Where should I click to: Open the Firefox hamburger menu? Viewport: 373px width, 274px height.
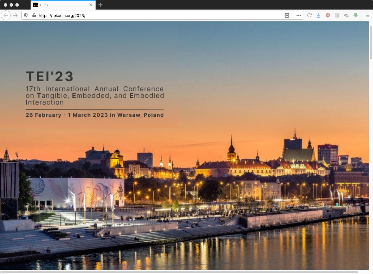tap(367, 16)
